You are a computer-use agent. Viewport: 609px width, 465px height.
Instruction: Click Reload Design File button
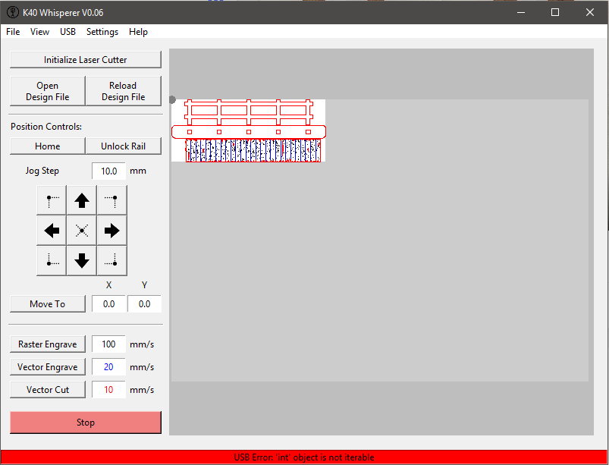(x=123, y=91)
